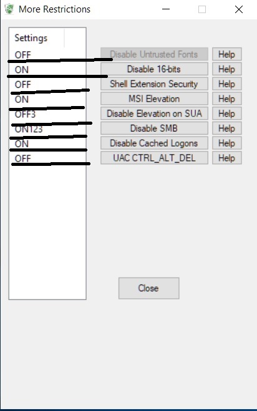This screenshot has width=257, height=411.
Task: Open Help for Shell Extension Security
Action: pyautogui.click(x=227, y=84)
